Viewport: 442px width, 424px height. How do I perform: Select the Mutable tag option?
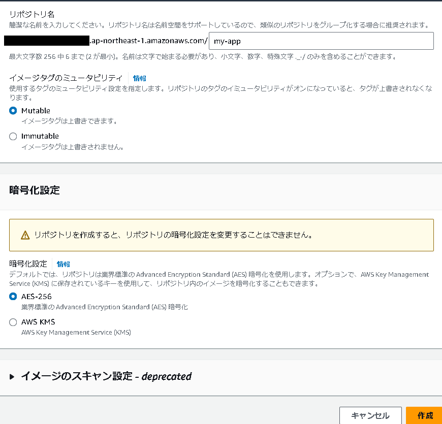pyautogui.click(x=13, y=111)
